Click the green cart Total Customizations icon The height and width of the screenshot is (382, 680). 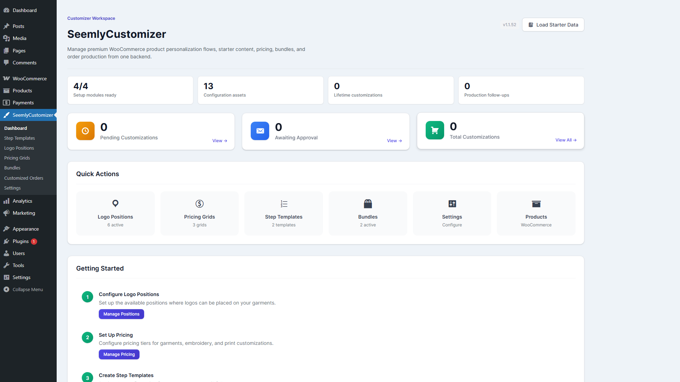435,130
